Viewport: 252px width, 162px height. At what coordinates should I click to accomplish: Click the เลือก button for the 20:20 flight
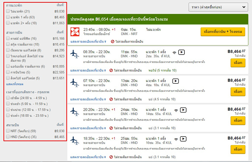[238, 120]
